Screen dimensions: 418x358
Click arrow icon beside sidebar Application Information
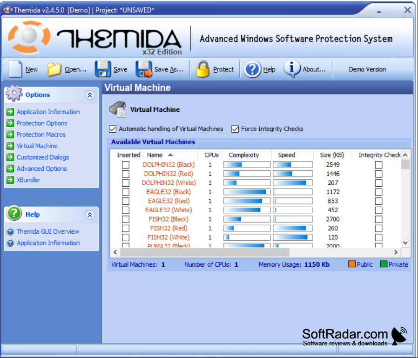(10, 111)
